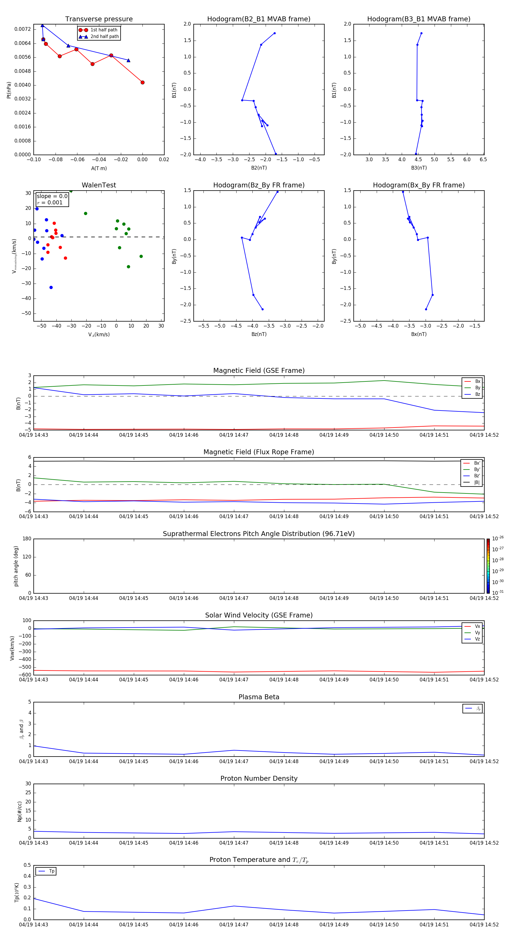The width and height of the screenshot is (518, 950).
Task: Click the "Hodogram(B2_B1 MVAB frame)" title
Action: click(259, 19)
